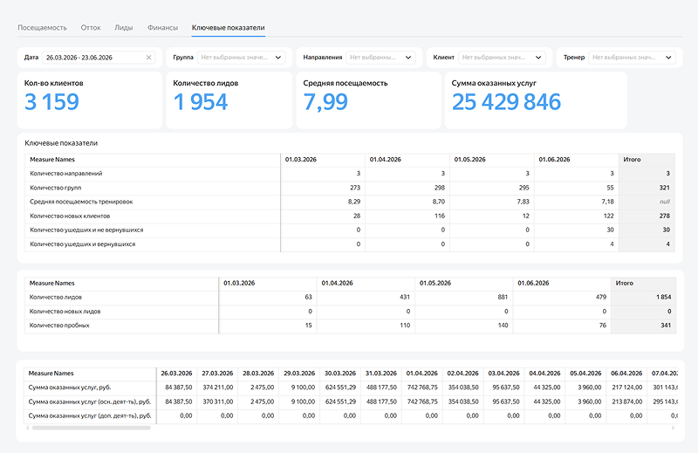This screenshot has width=698, height=453.
Task: Click the horizontal scrollbar under the sums table
Action: (92, 428)
